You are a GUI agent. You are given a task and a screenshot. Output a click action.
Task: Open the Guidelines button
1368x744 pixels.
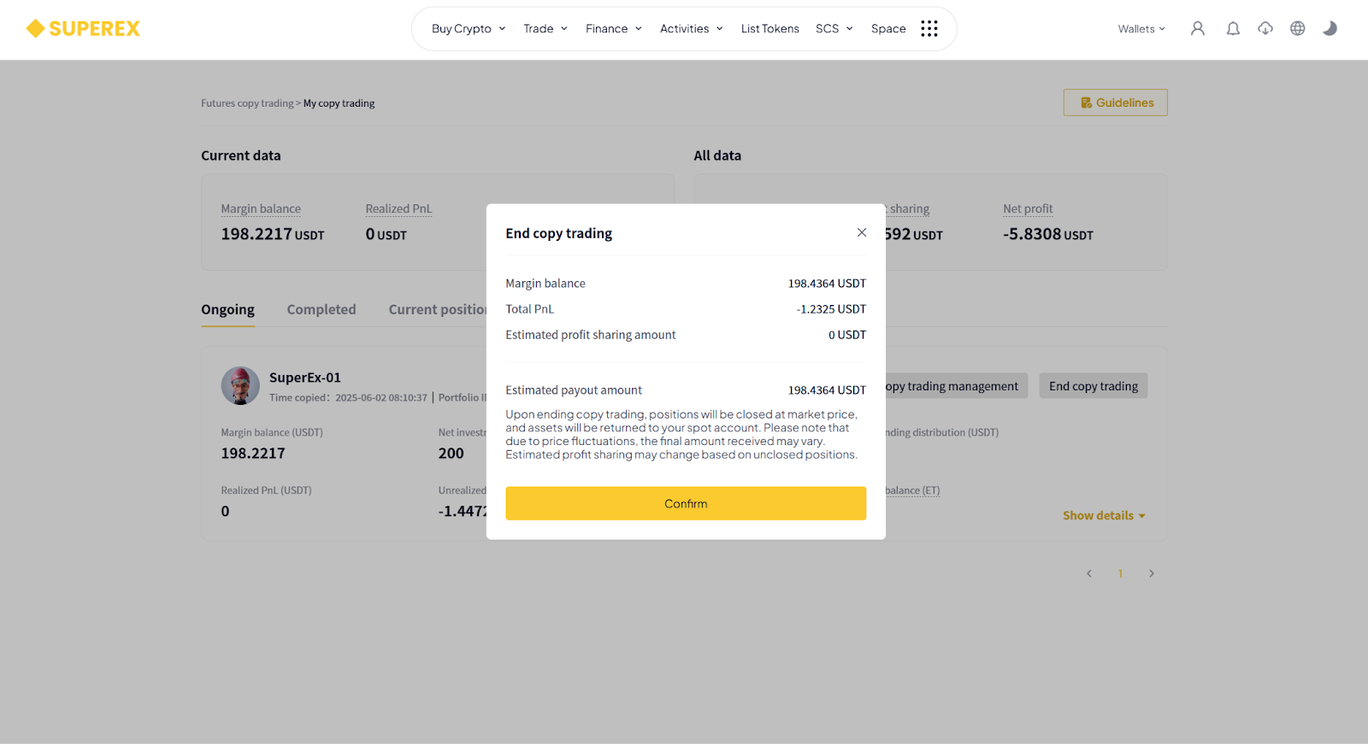(1116, 103)
